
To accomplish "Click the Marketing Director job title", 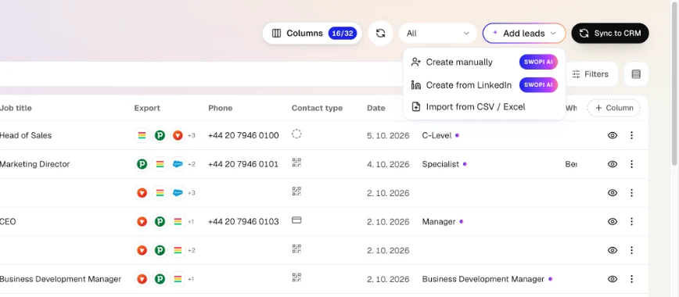I will coord(34,164).
